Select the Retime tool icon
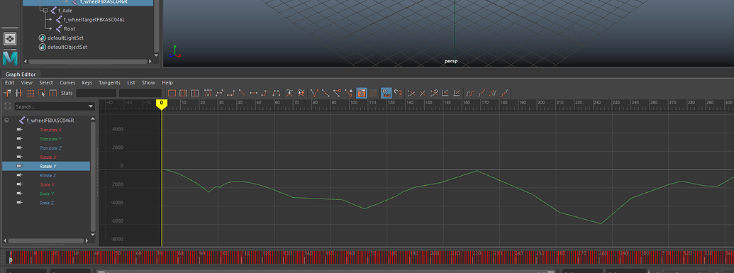The height and width of the screenshot is (273, 734). coord(53,93)
